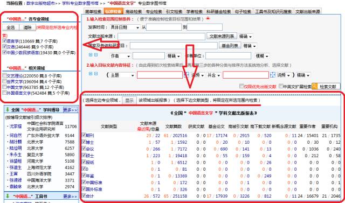
Task: Check the 世界文学 checkbox
Action: [4, 81]
